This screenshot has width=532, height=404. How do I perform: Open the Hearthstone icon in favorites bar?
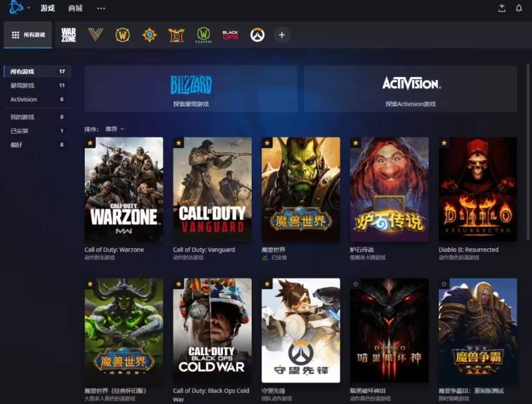[x=149, y=35]
